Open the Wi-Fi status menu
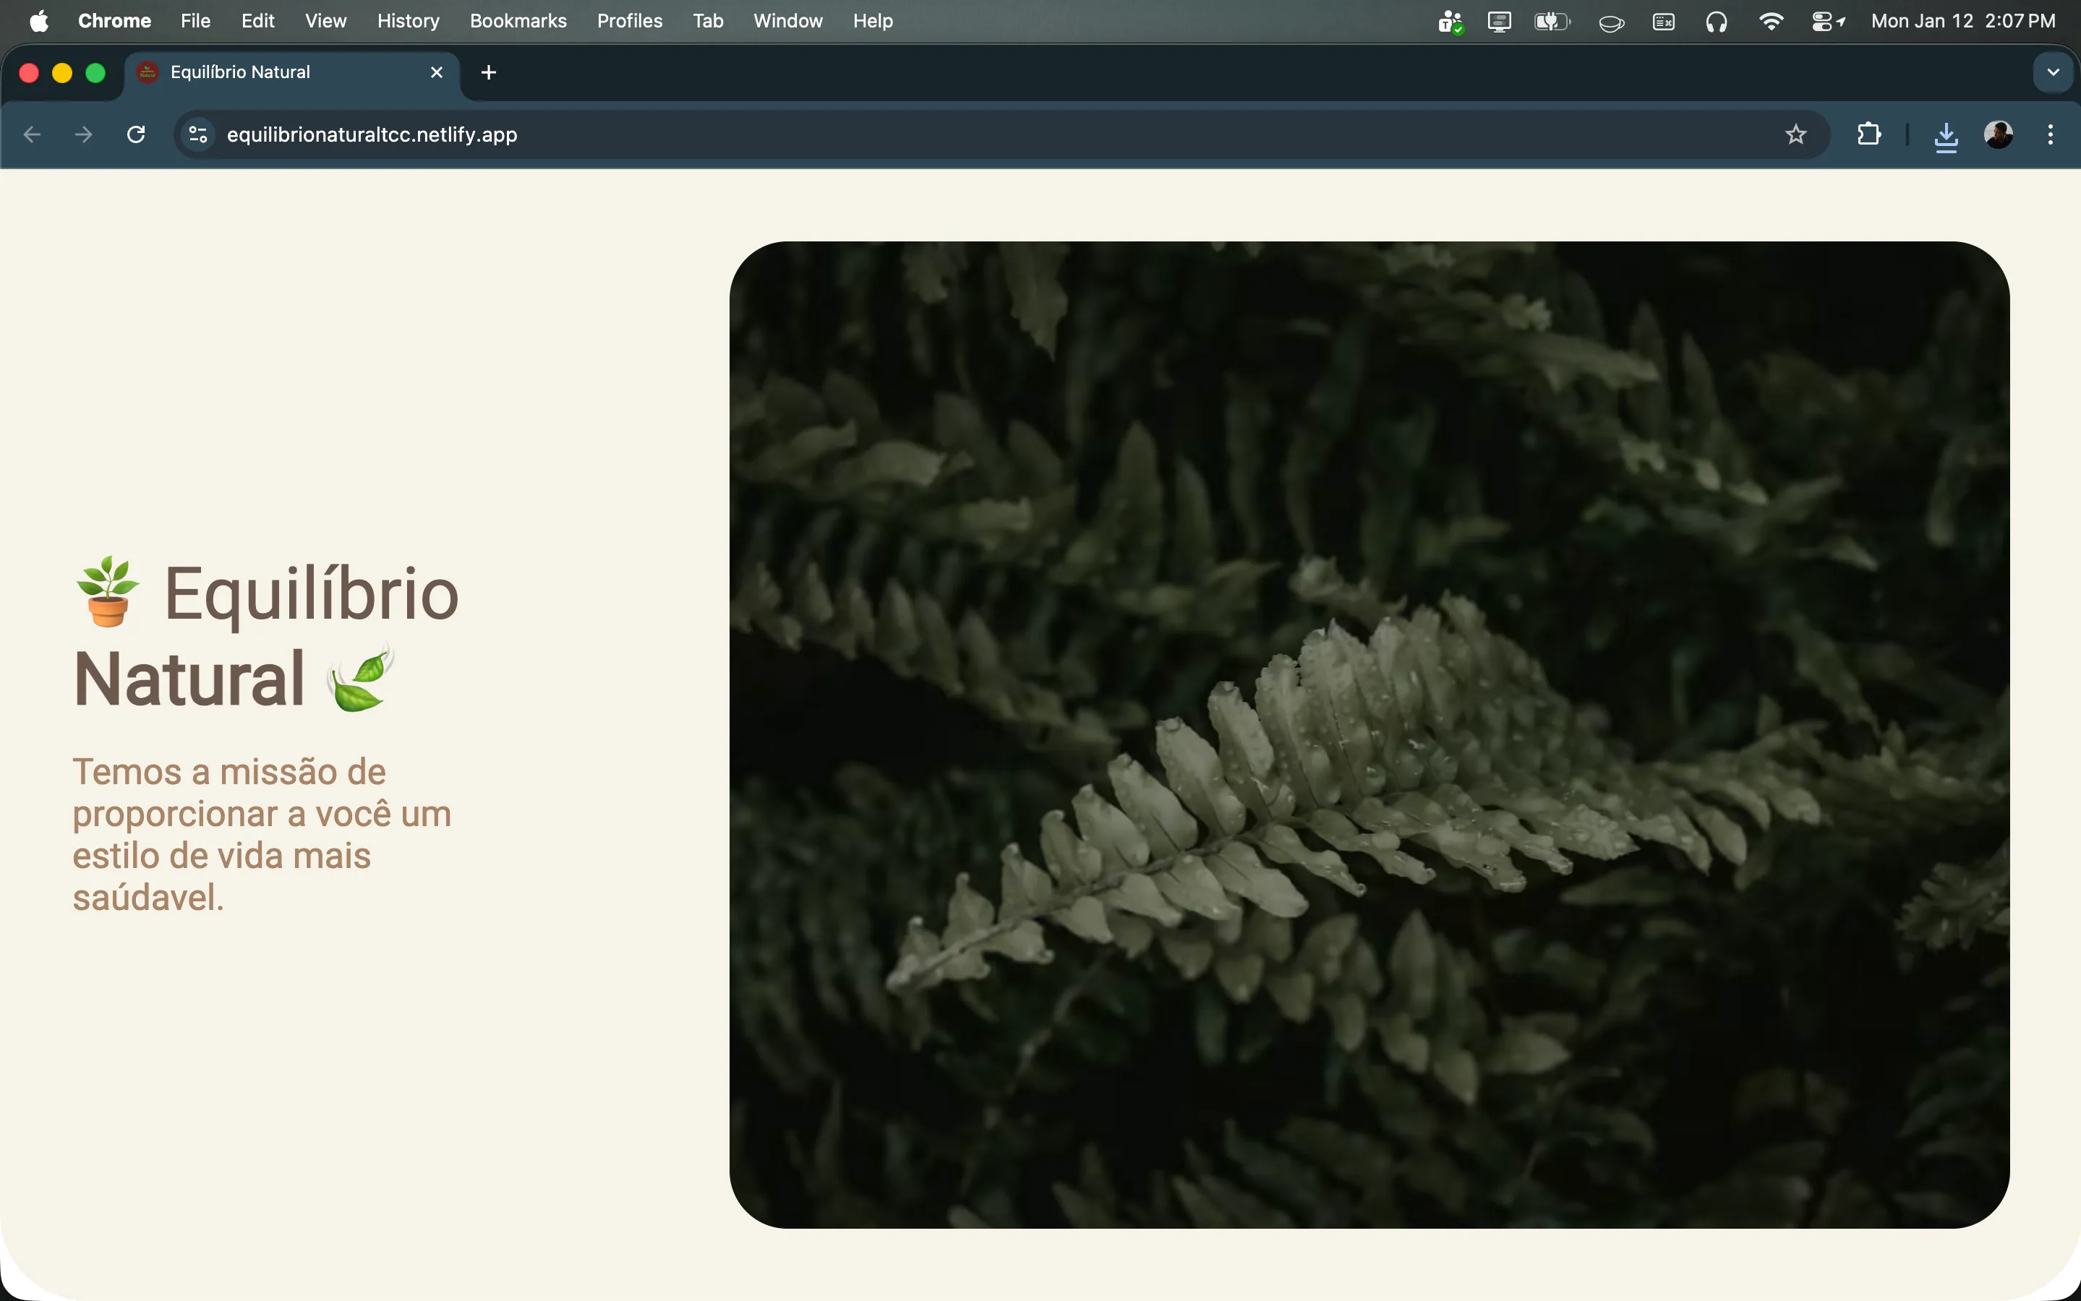The image size is (2081, 1301). point(1770,21)
